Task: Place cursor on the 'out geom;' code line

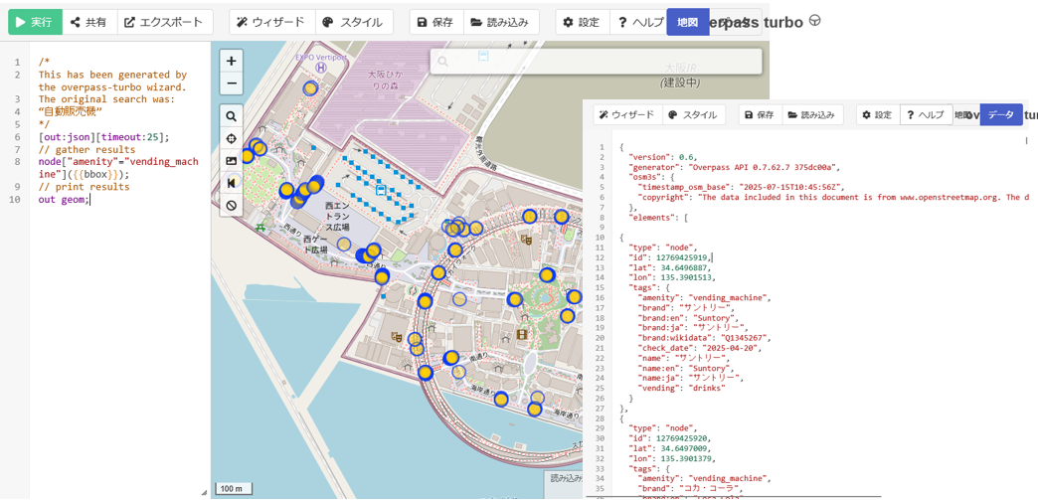Action: (64, 200)
